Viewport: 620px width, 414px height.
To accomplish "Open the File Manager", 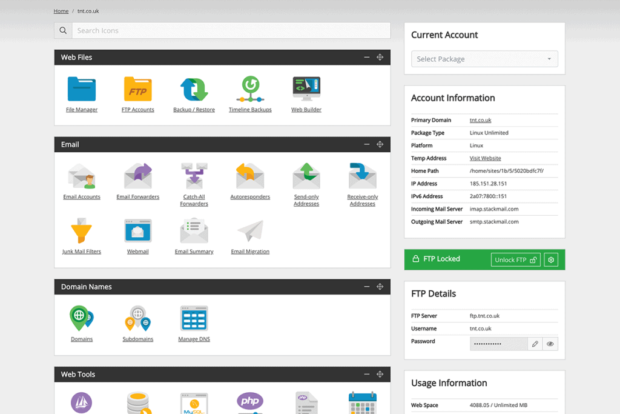I will tap(82, 91).
